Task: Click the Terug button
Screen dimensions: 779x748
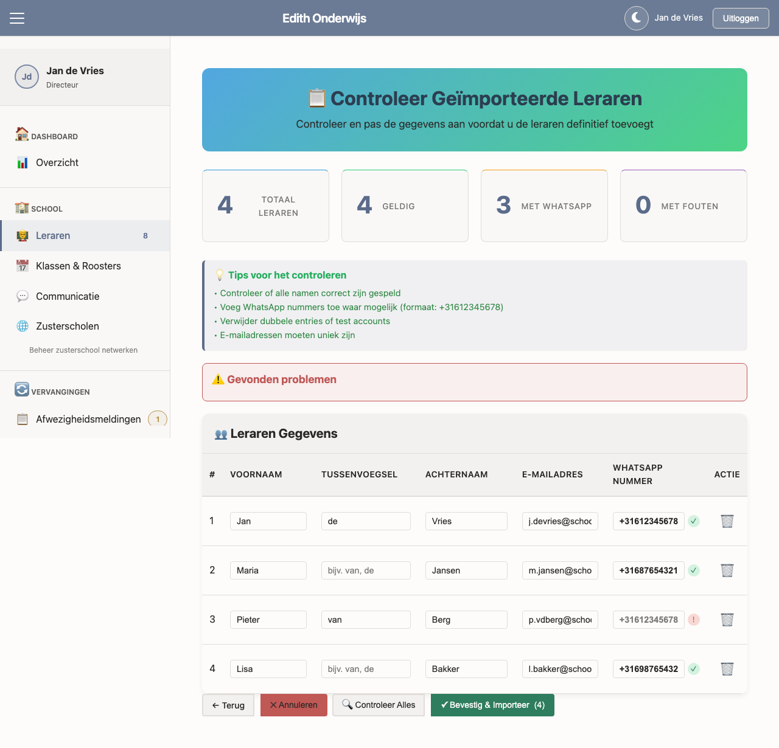Action: point(228,705)
